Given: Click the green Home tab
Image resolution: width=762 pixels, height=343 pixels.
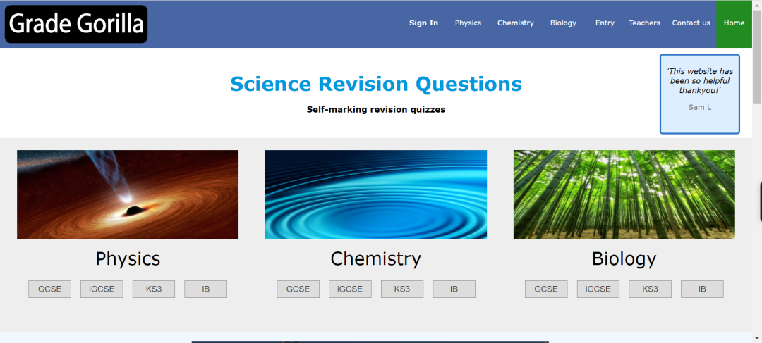Looking at the screenshot, I should point(734,23).
